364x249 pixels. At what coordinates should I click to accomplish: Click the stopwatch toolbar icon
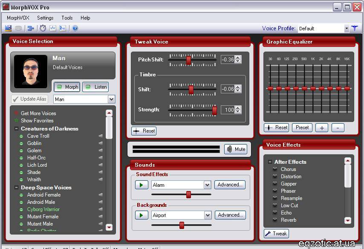(x=43, y=28)
